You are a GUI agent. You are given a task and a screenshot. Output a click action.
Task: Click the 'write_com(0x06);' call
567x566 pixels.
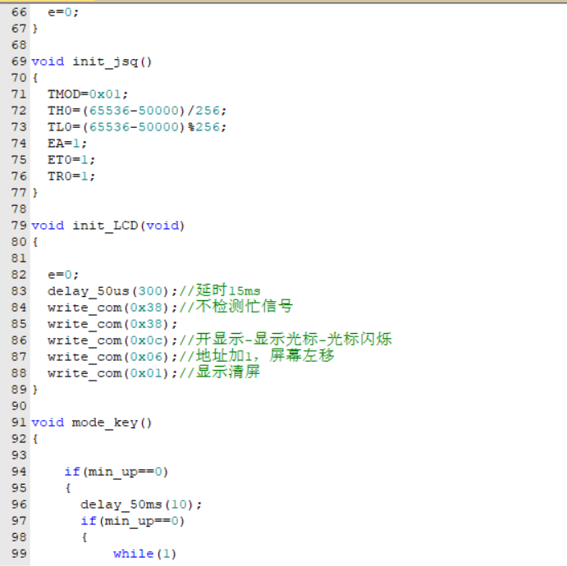point(112,357)
